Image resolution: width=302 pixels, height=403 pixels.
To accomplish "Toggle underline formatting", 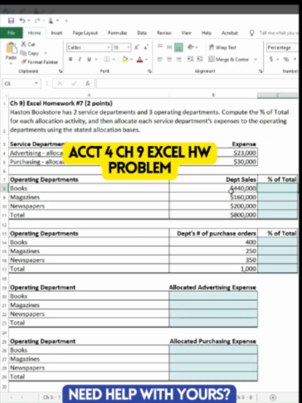I will [89, 59].
